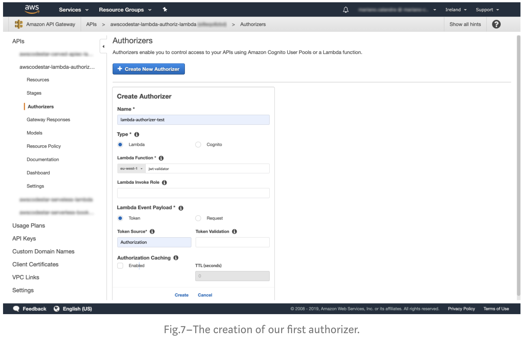Open the Ireland region dropdown

point(456,10)
